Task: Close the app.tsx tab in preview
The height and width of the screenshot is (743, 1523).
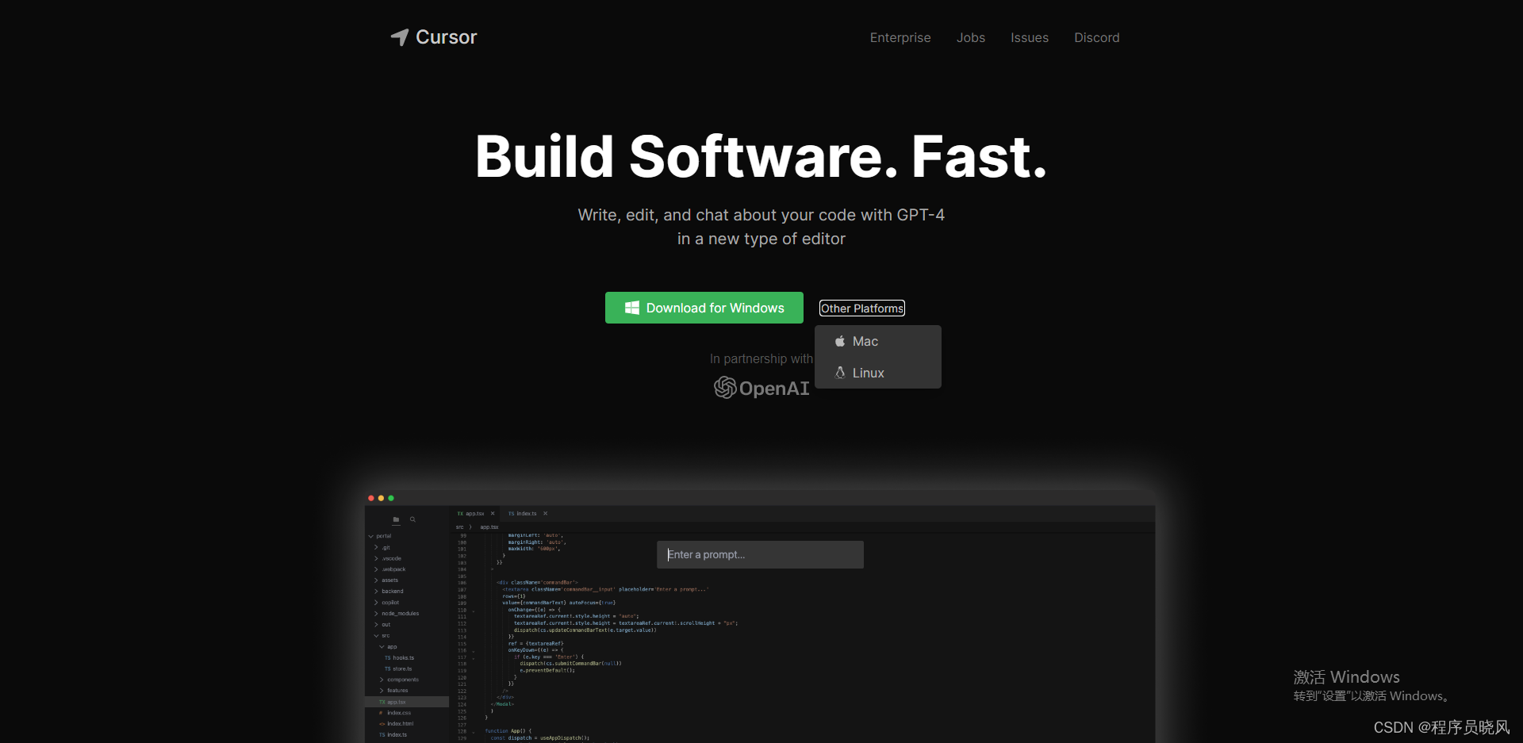Action: [493, 514]
